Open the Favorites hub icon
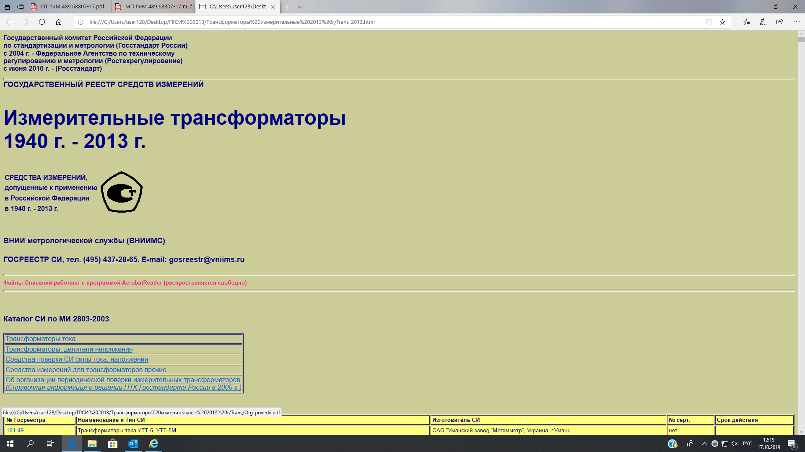Screen dimensions: 805x452 746,22
